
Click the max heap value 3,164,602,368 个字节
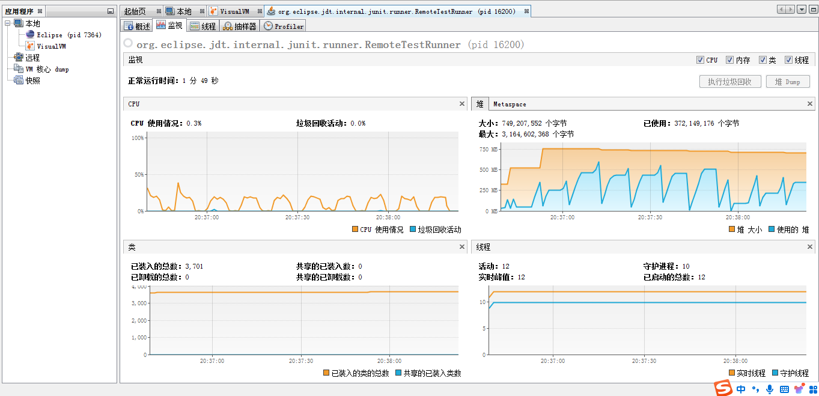click(x=538, y=134)
